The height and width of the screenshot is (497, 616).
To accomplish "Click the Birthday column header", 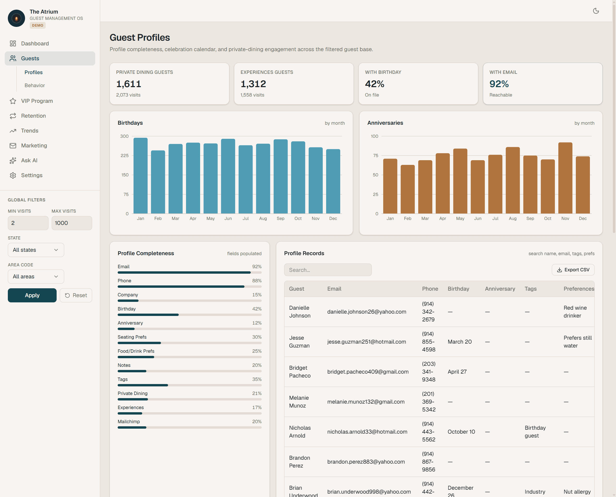I will tap(459, 289).
